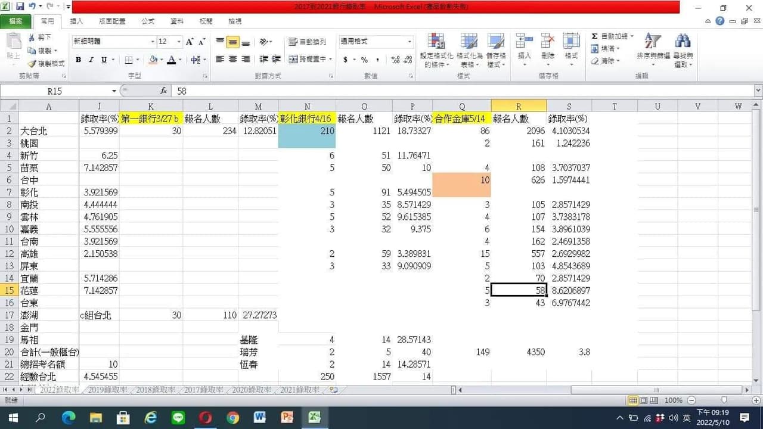Toggle Wrap Text (自動換列)

[x=307, y=42]
